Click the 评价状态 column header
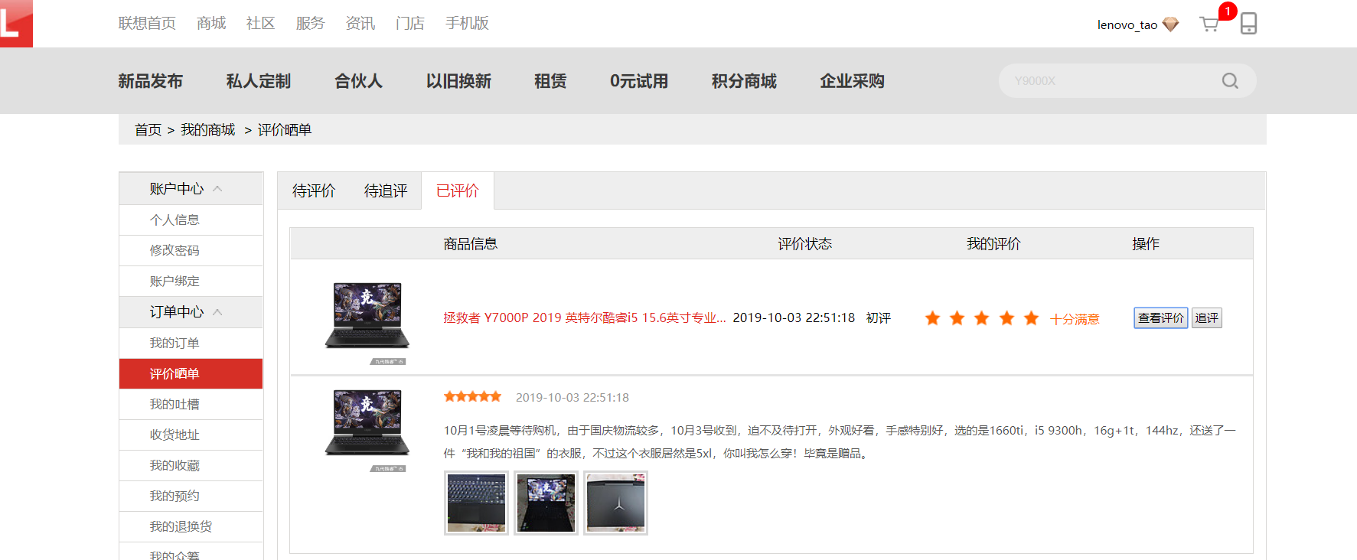 pos(805,244)
